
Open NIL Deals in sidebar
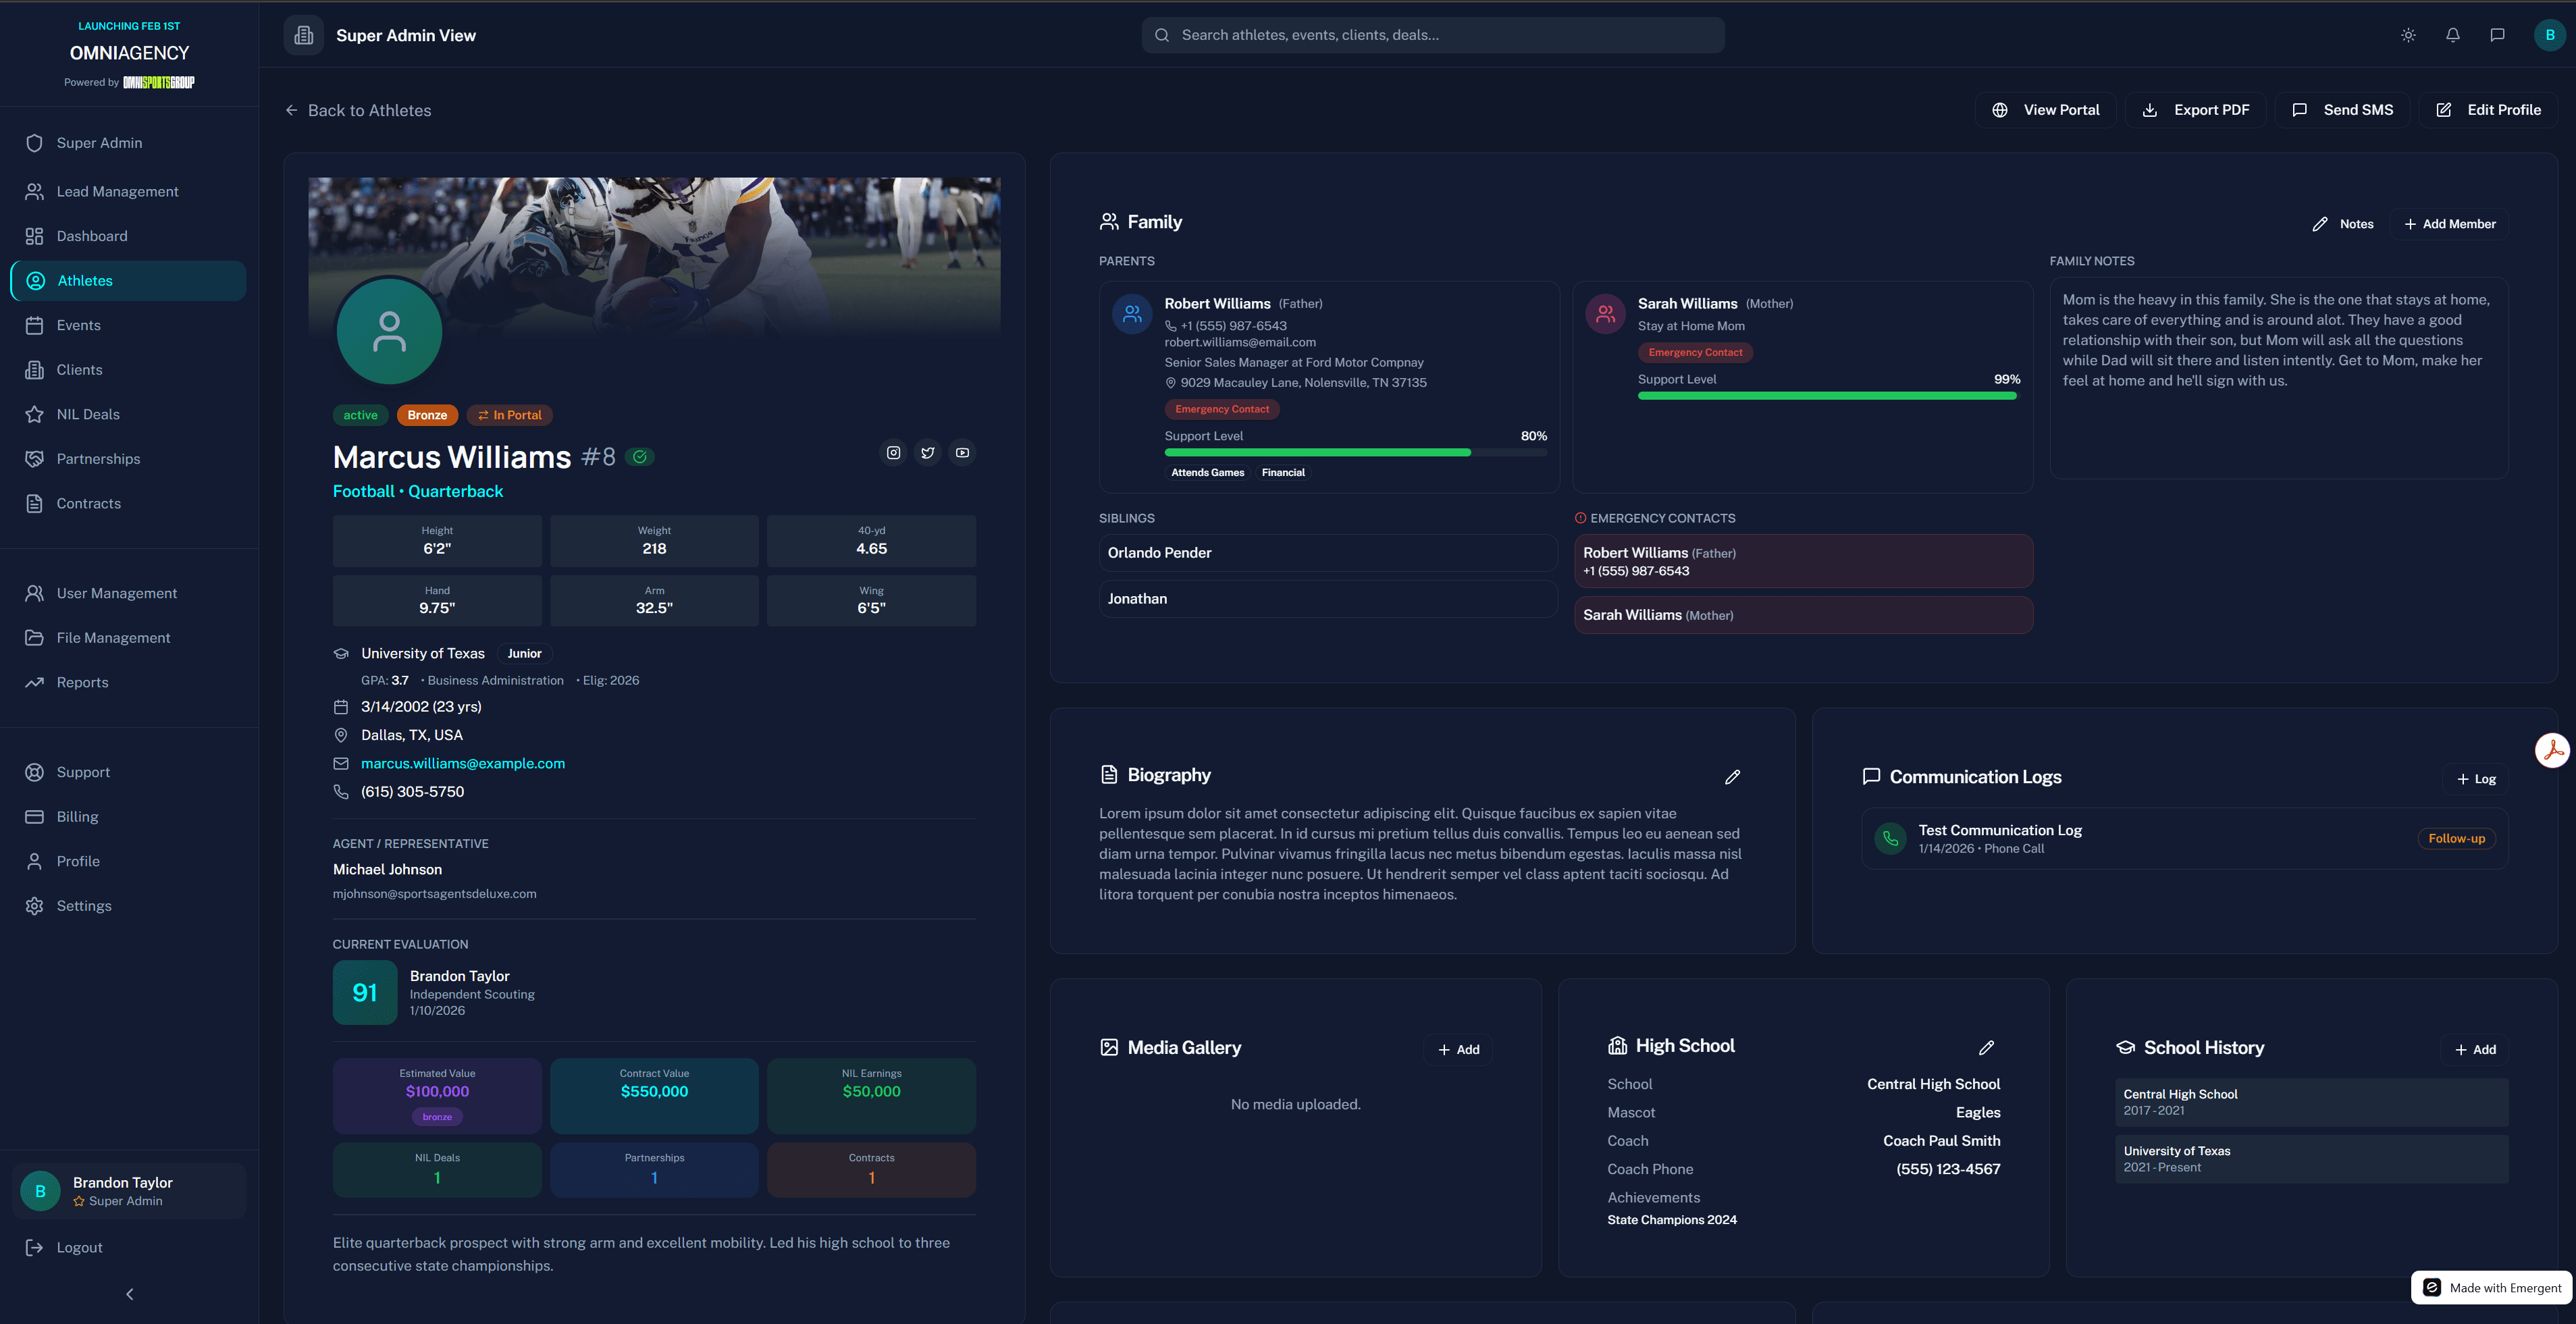click(x=129, y=414)
